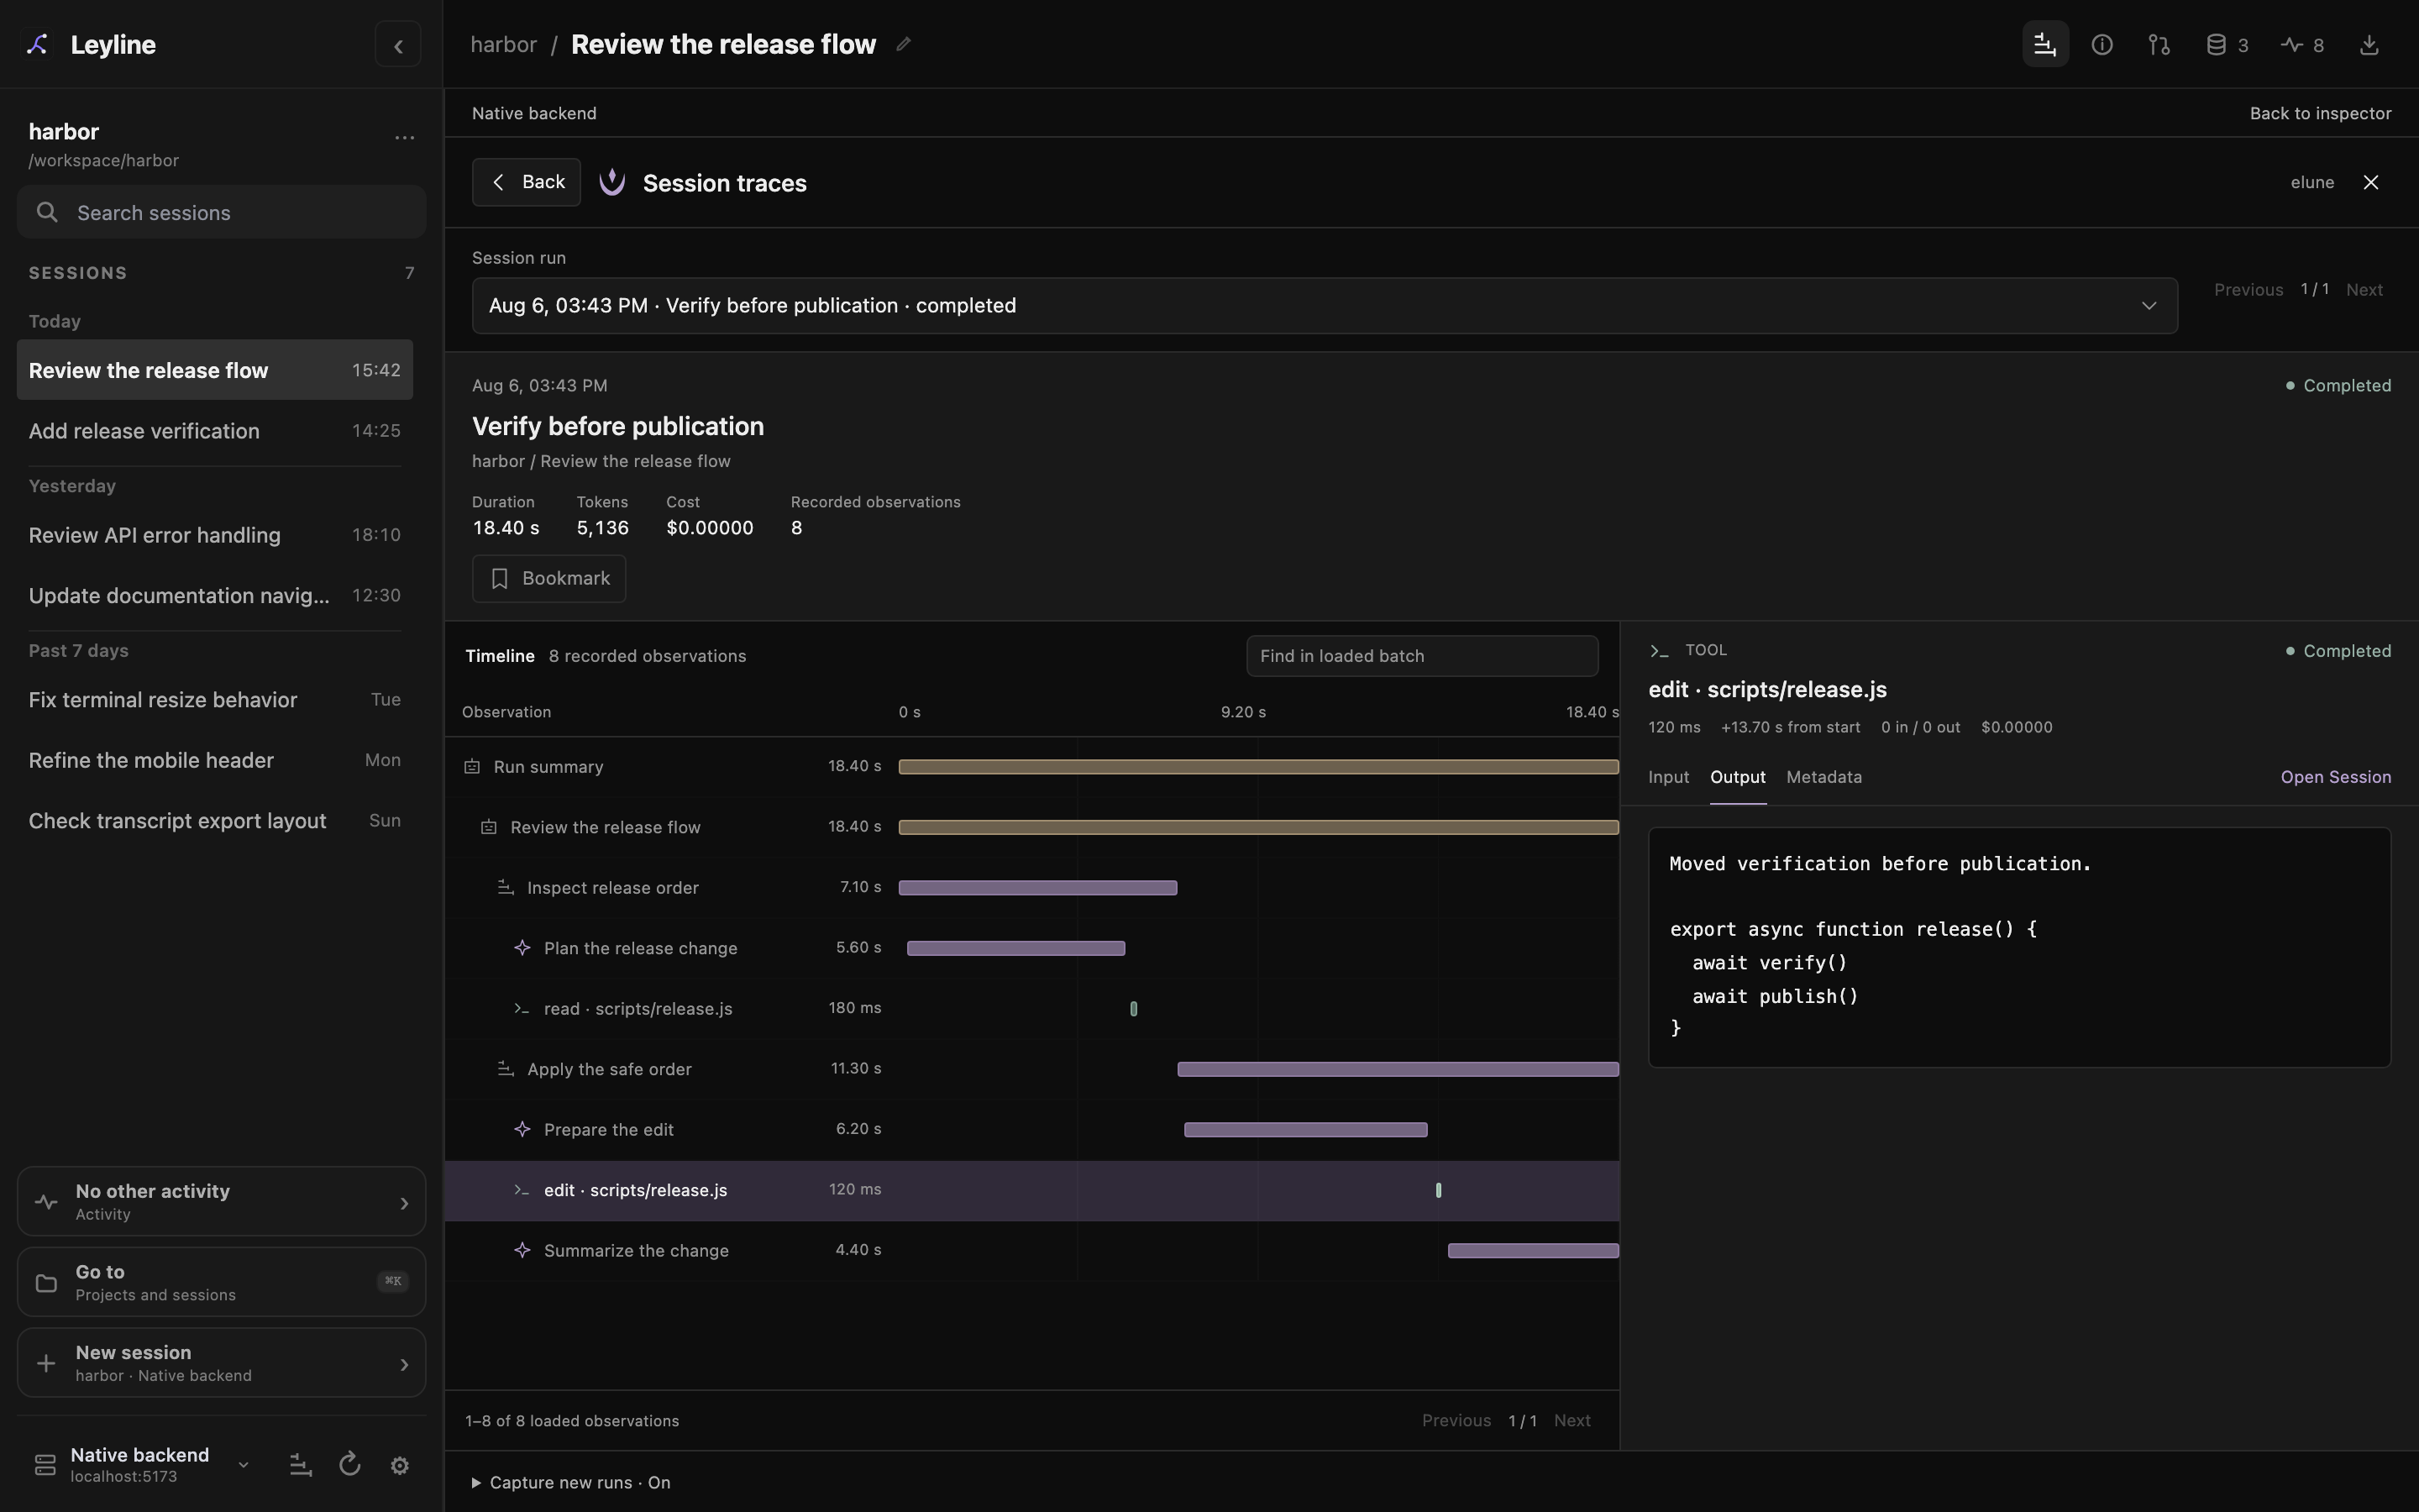Open the Session run dropdown

click(x=1325, y=306)
